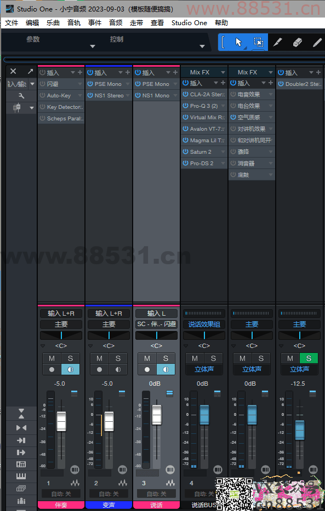The image size is (325, 511).
Task: Click the 说话 channel volume fader
Action: pyautogui.click(x=157, y=415)
